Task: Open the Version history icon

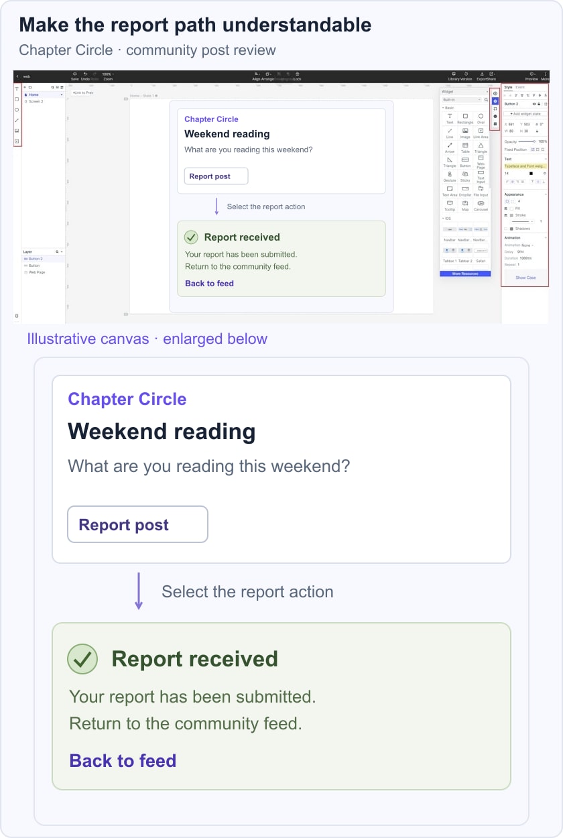Action: 466,74
